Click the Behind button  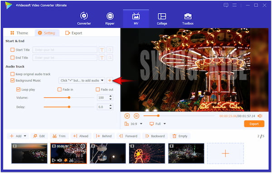pos(104,136)
